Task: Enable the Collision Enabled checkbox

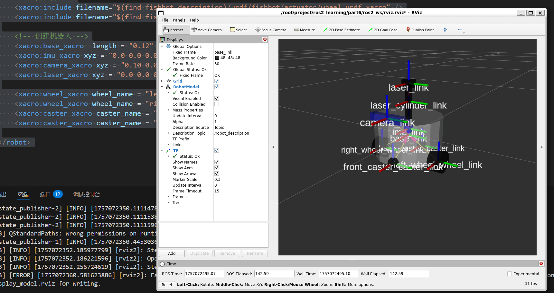Action: (217, 104)
